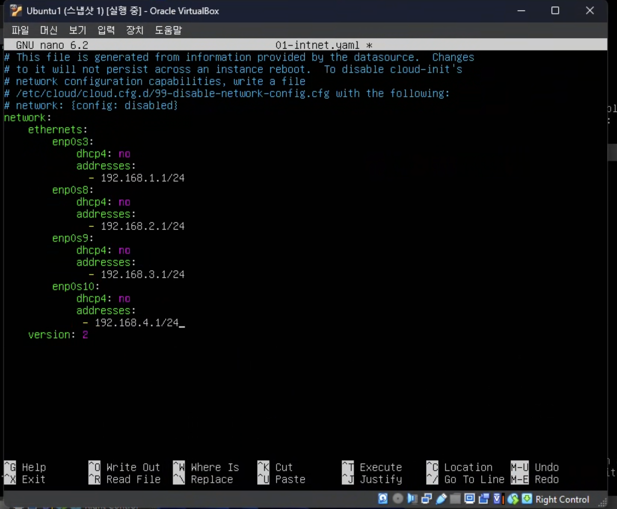Screen dimensions: 617x509
Task: Click the VirtualBox icon in the title bar
Action: click(16, 11)
